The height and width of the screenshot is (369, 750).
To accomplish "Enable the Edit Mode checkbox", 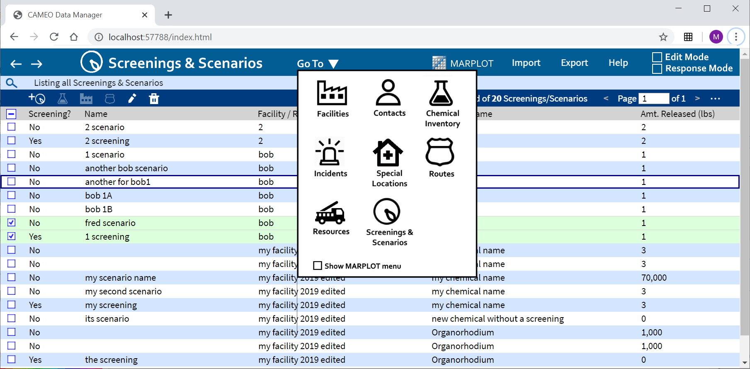I will [x=657, y=57].
